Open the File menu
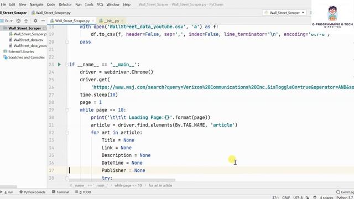 (x=3, y=4)
